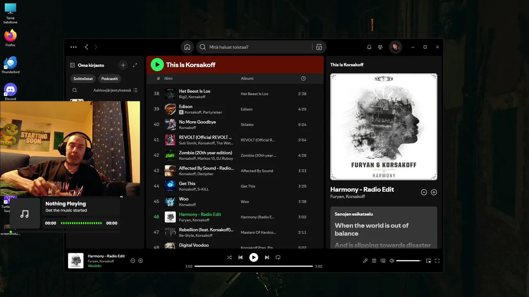
Task: Open the miniplayer icon
Action: tap(428, 261)
